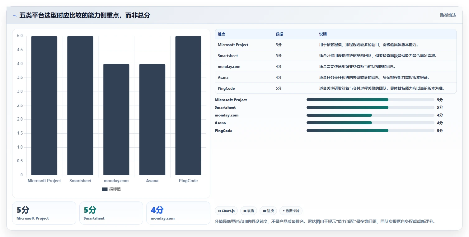
Task: Click the footnote starting 分值是选型讨论用
Action: click(325, 222)
